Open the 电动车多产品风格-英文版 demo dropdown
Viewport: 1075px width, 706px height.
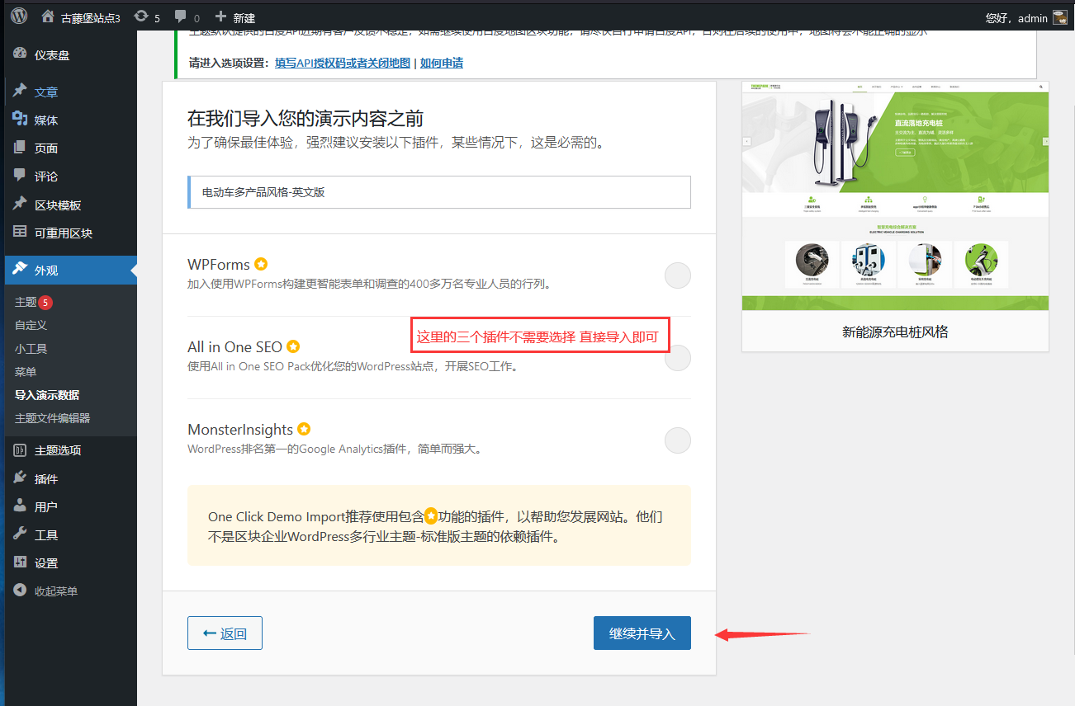pyautogui.click(x=438, y=191)
